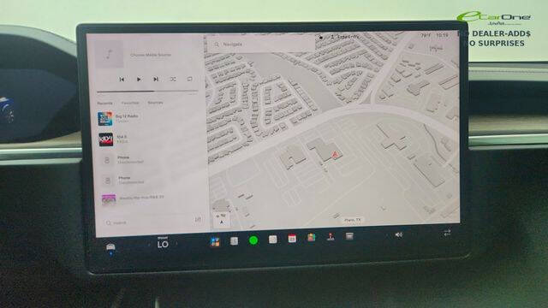Screen dimensions: 548x308
Task: Open the colorful Toybox app icon
Action: point(312,238)
